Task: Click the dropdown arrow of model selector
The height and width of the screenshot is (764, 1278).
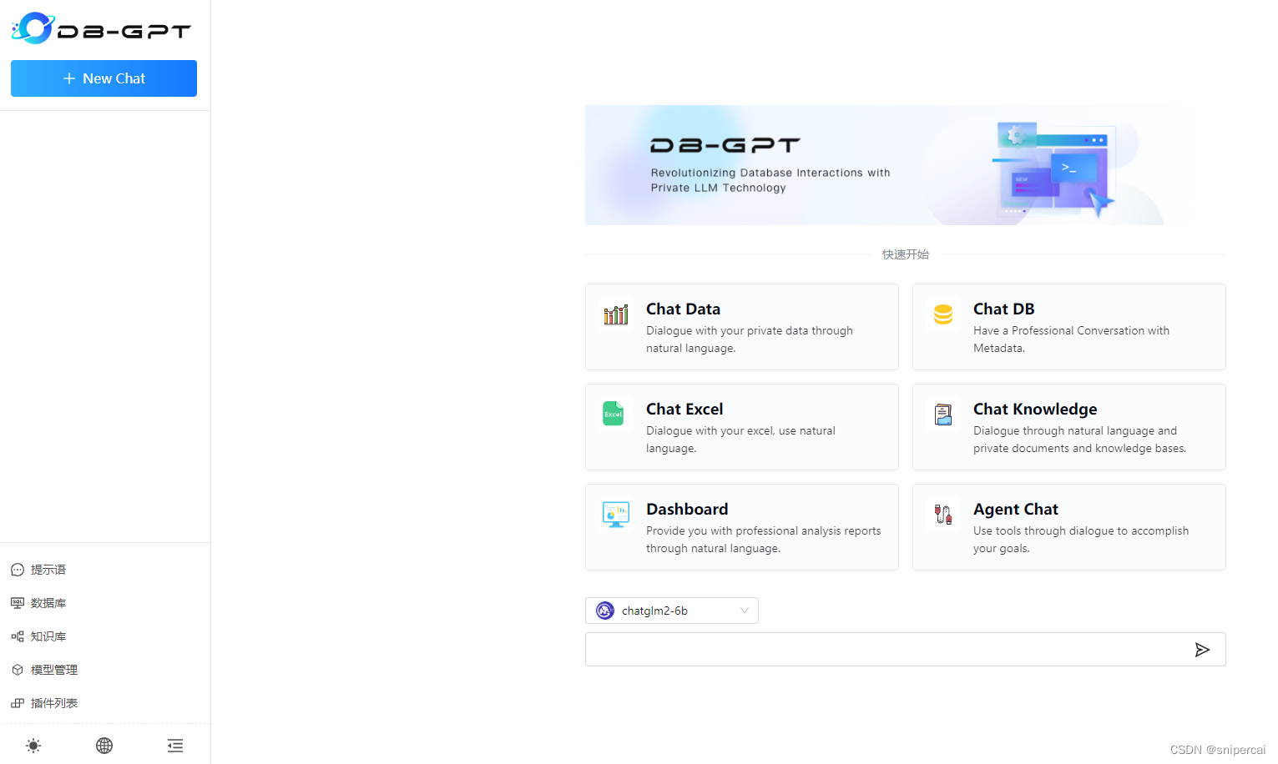Action: coord(745,611)
